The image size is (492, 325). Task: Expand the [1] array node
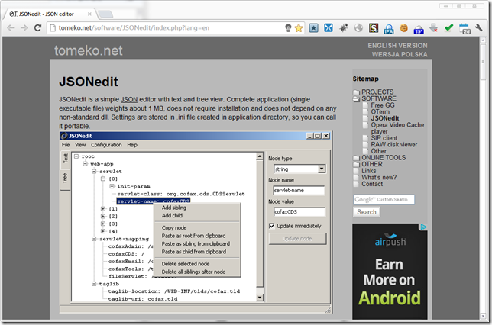pyautogui.click(x=103, y=209)
